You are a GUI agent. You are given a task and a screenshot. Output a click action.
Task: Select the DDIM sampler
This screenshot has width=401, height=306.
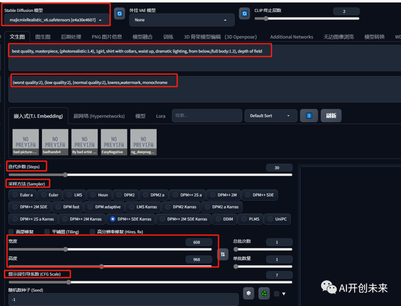click(x=224, y=219)
